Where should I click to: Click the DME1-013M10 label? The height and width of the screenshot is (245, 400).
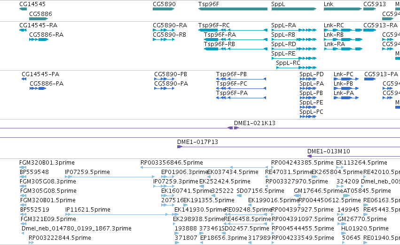[329, 151]
